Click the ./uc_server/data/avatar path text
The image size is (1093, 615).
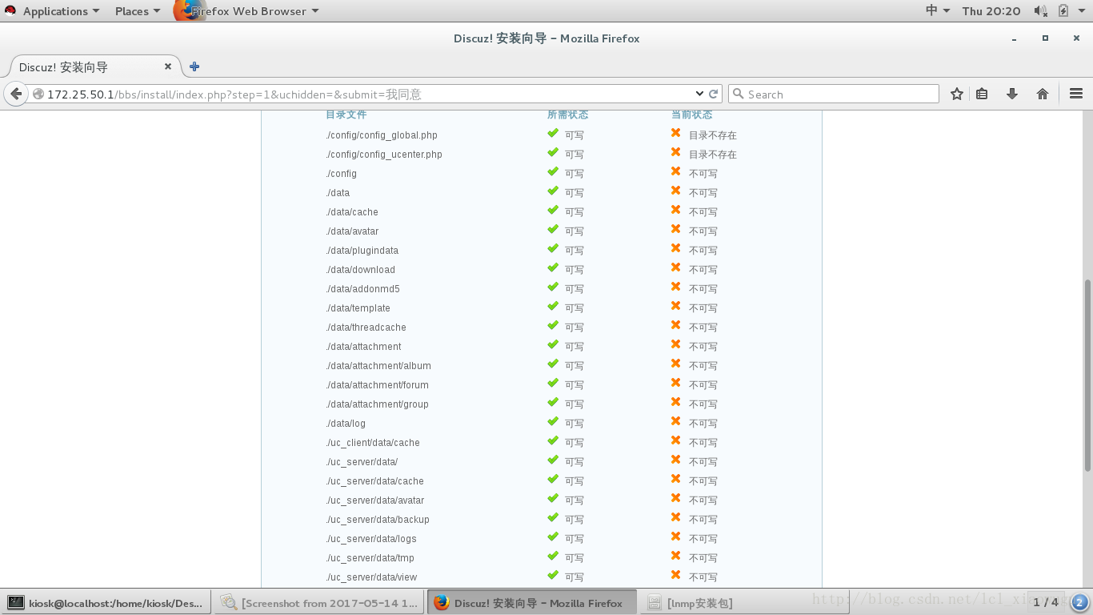click(x=375, y=500)
